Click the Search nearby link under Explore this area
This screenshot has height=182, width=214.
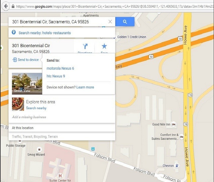tap(36, 108)
